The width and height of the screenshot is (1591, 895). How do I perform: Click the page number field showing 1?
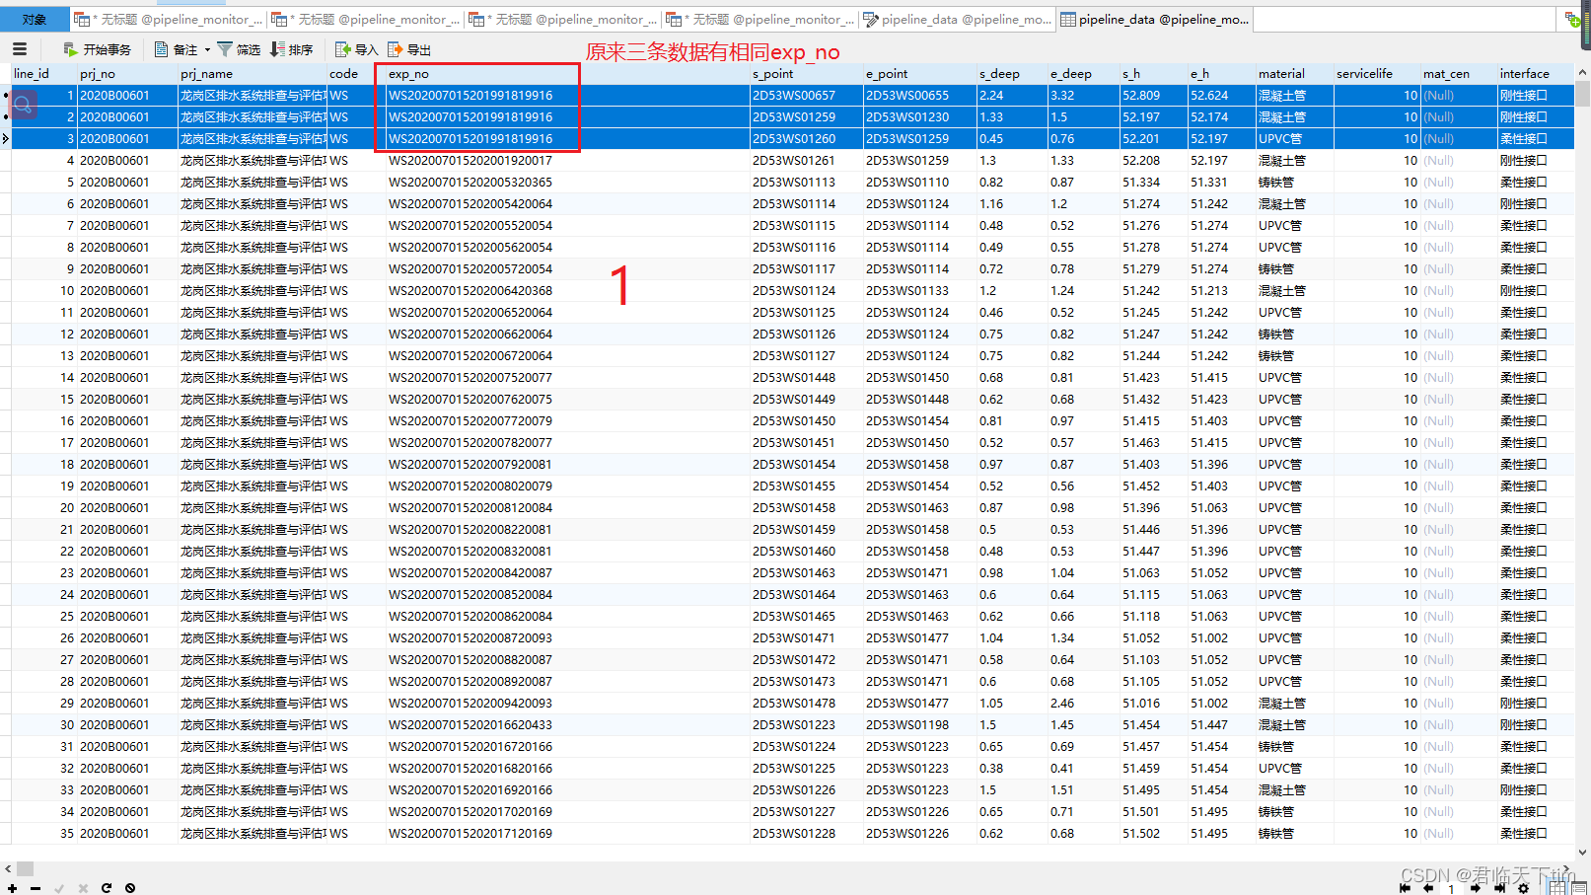coord(1451,888)
